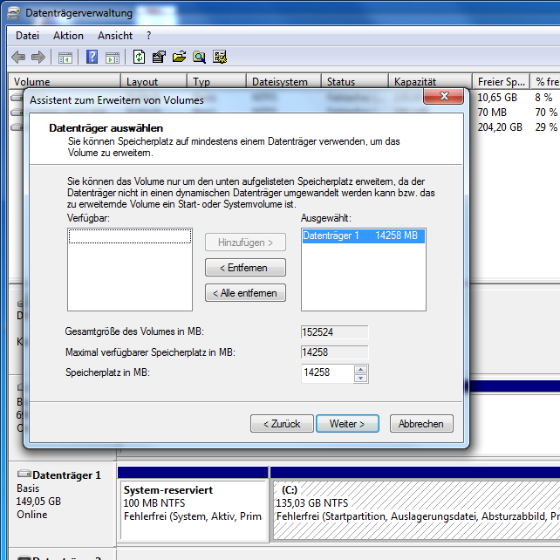Viewport: 560px width, 560px height.
Task: Click the show/hide console tree icon
Action: coord(65,58)
